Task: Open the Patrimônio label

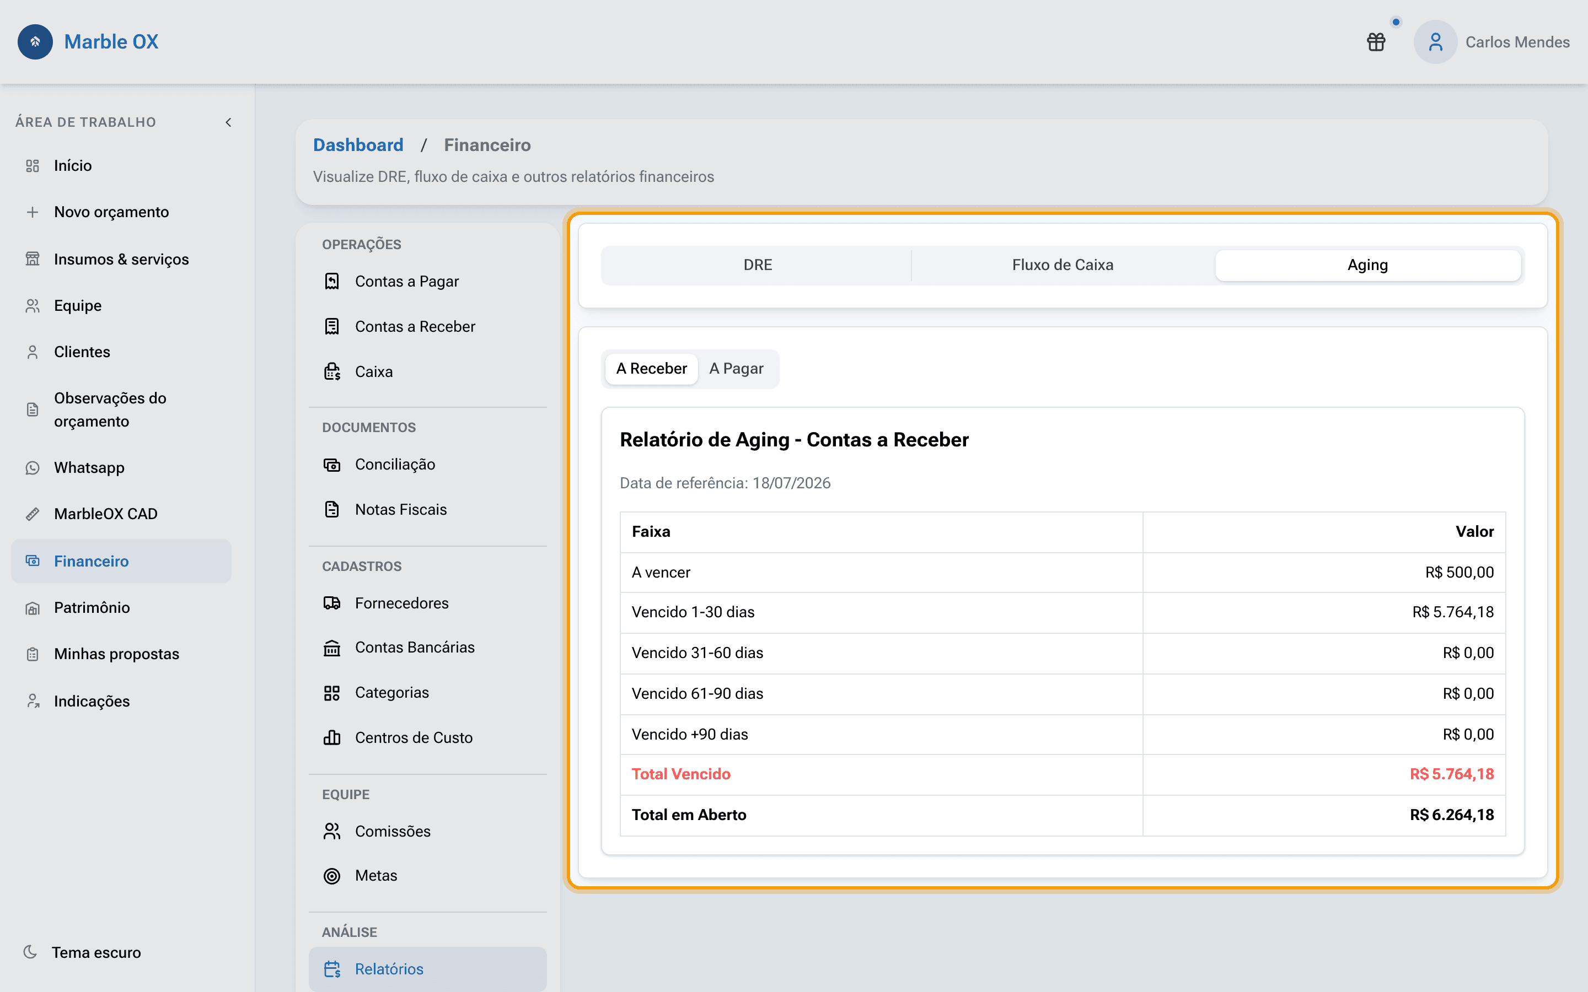Action: click(92, 608)
